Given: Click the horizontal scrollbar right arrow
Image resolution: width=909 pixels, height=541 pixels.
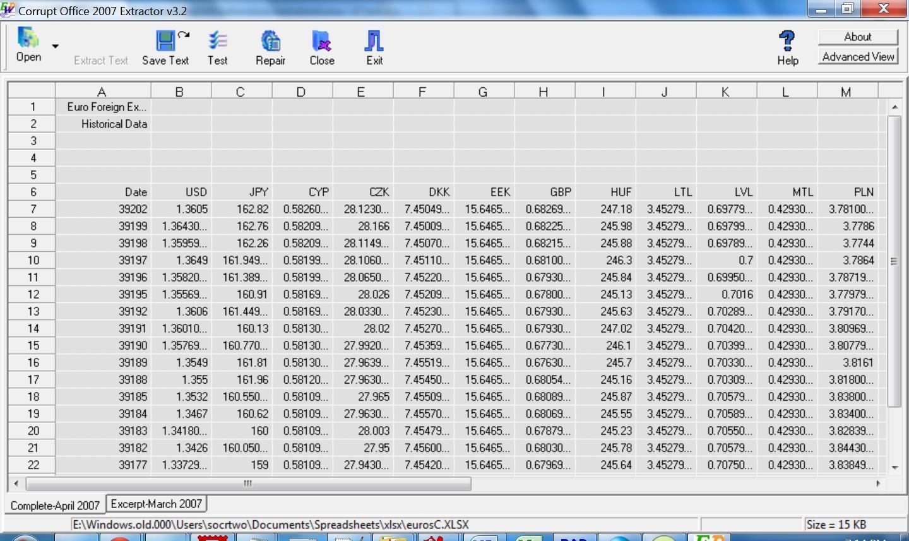Looking at the screenshot, I should [878, 484].
